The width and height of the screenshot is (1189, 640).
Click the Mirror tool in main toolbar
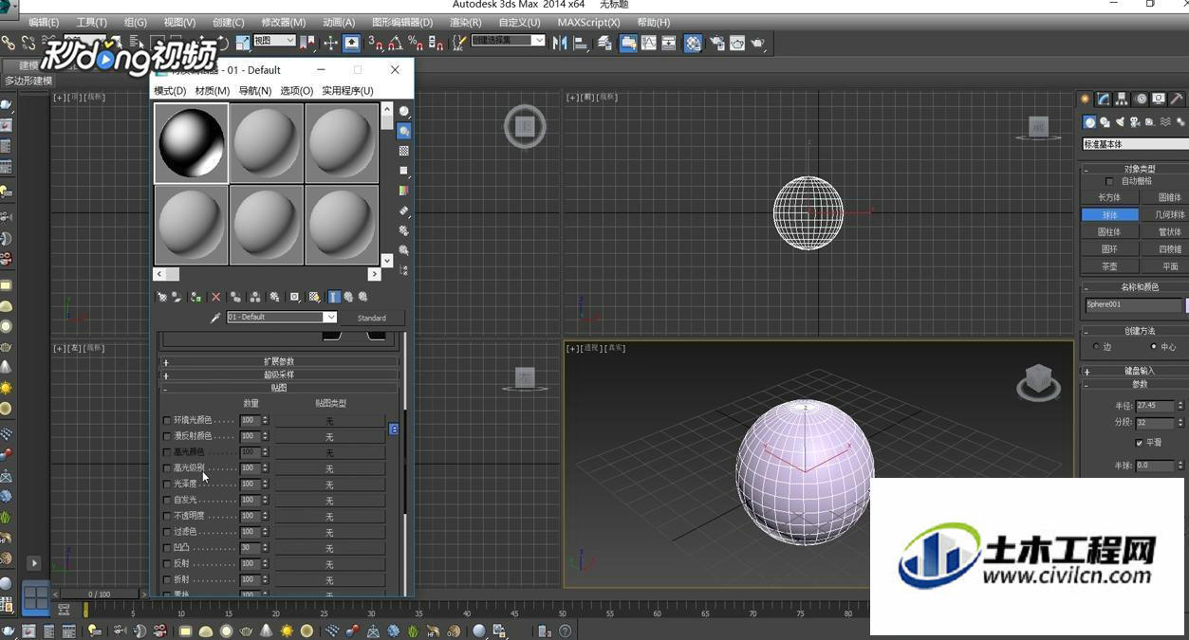[560, 43]
